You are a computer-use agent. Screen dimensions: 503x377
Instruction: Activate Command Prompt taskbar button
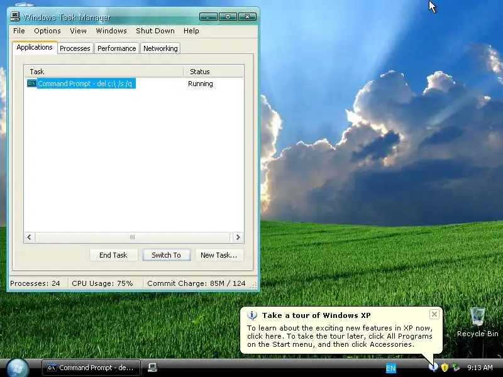pyautogui.click(x=91, y=368)
